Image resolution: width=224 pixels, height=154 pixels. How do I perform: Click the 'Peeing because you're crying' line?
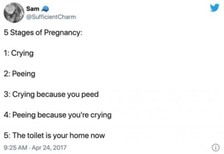(58, 115)
